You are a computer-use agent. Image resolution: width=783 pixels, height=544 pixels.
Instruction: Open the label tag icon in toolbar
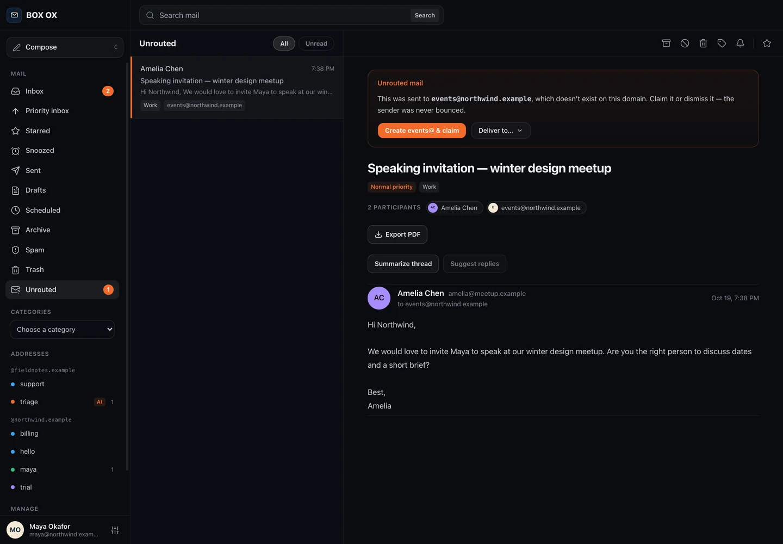[x=722, y=44]
